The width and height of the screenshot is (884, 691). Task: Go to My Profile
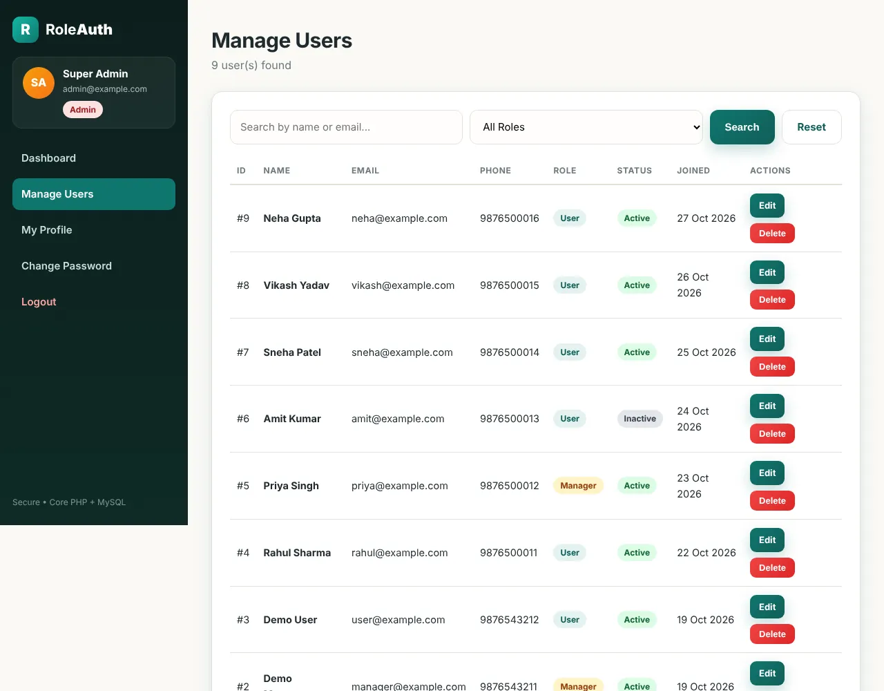click(94, 230)
